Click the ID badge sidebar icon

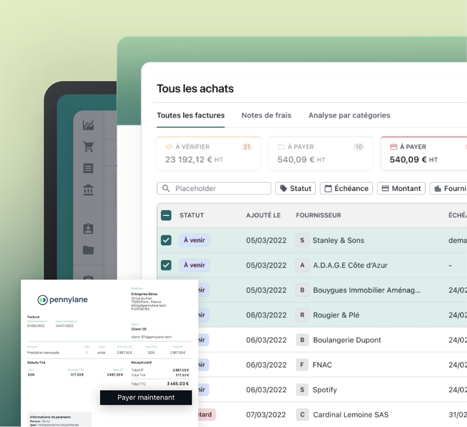click(x=88, y=229)
